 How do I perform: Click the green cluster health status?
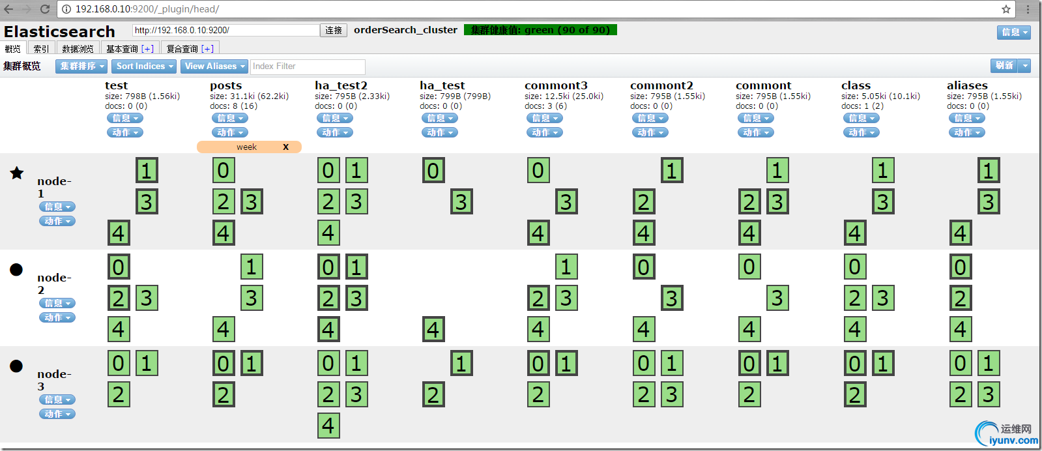point(540,30)
